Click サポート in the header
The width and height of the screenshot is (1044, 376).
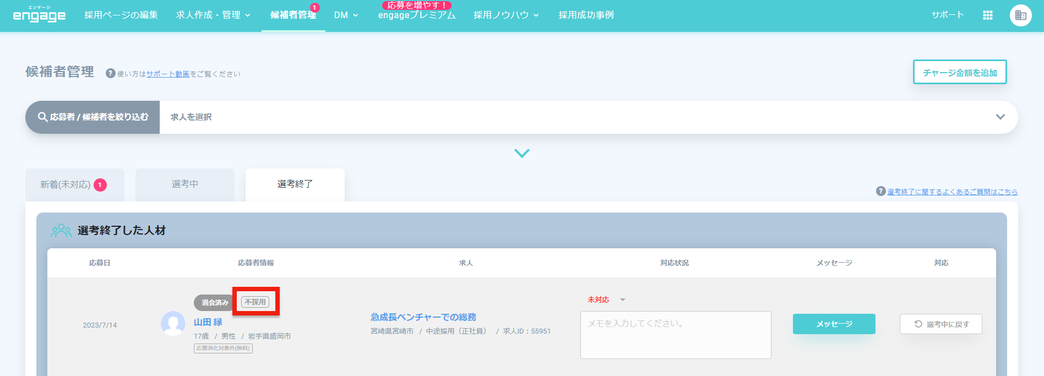coord(947,15)
